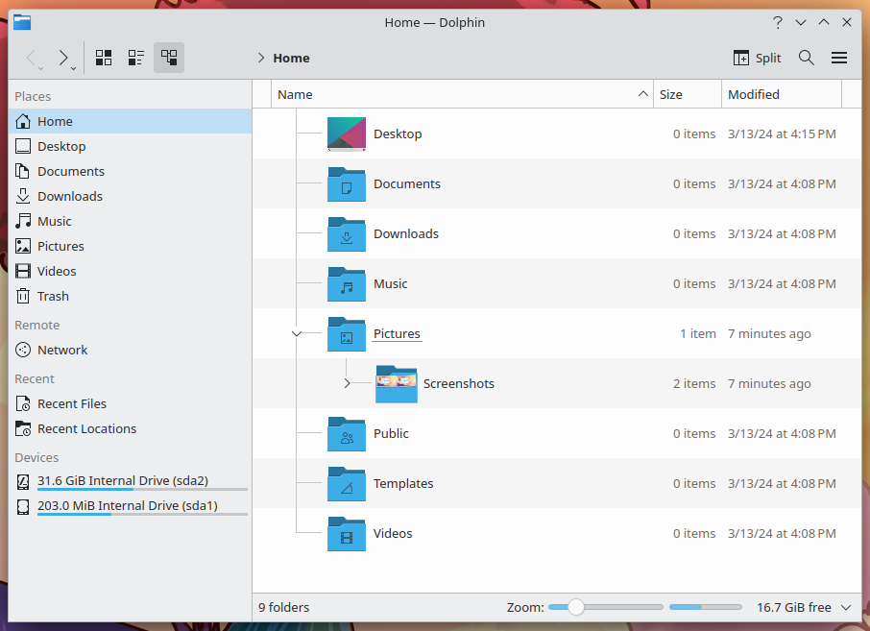The height and width of the screenshot is (631, 870).
Task: Click the Music folder icon in file list
Action: pos(347,283)
